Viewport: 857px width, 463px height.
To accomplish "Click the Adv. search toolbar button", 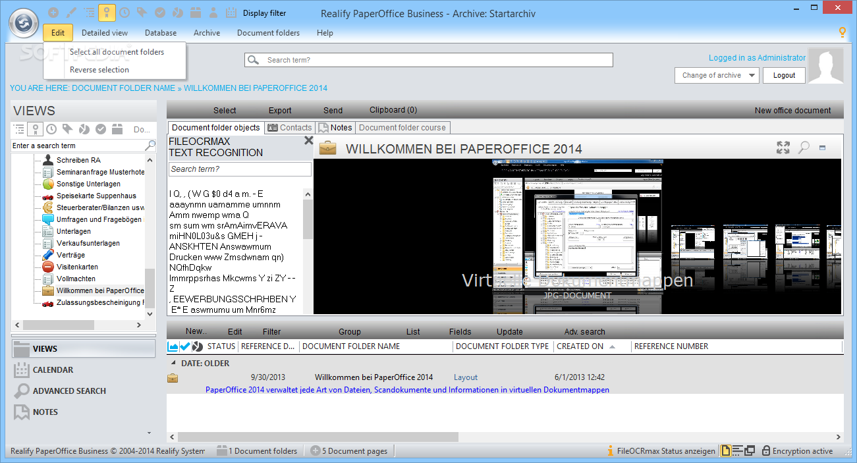I will coord(585,332).
